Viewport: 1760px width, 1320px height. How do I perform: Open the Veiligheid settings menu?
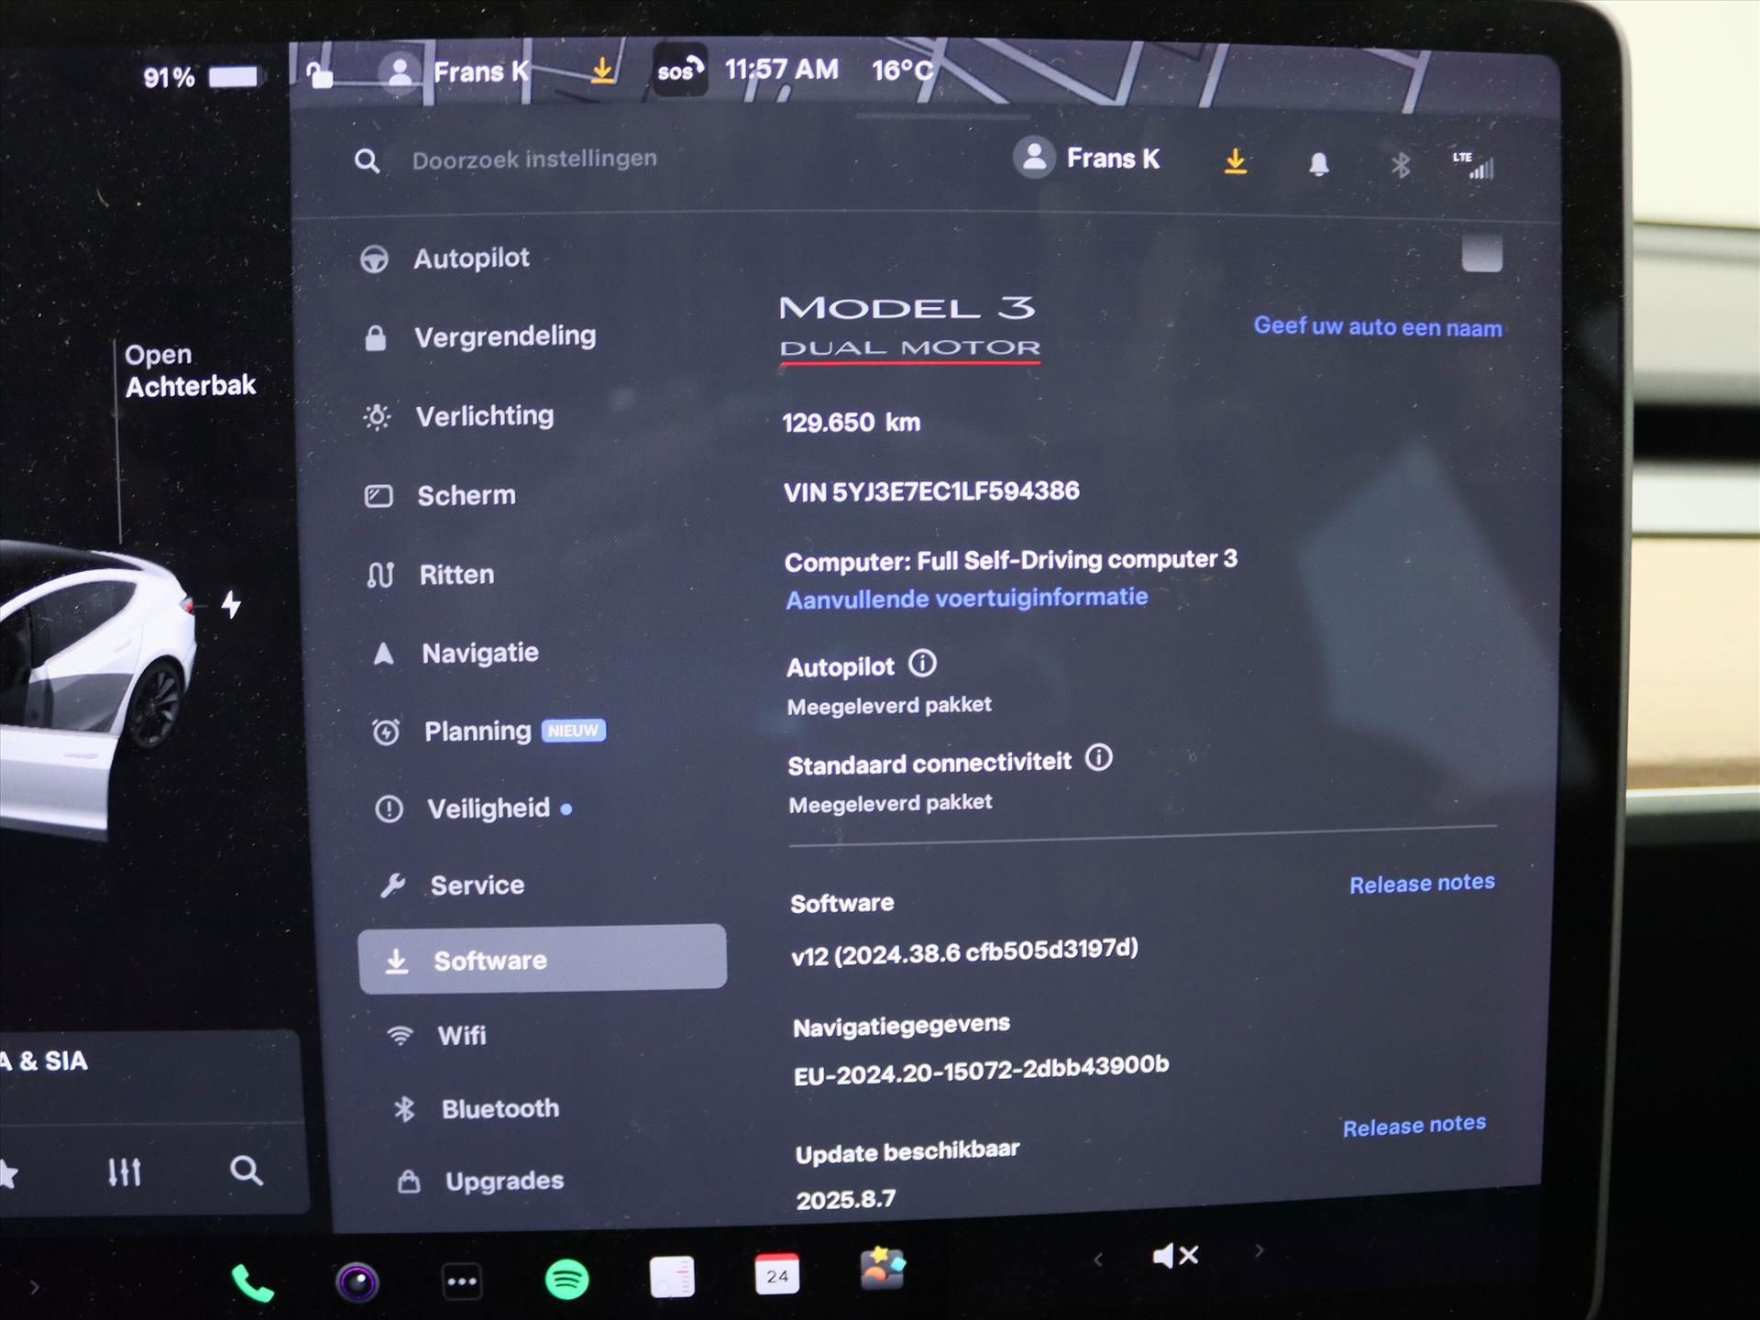pos(474,809)
